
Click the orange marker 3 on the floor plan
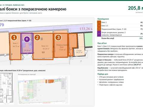tap(58, 37)
